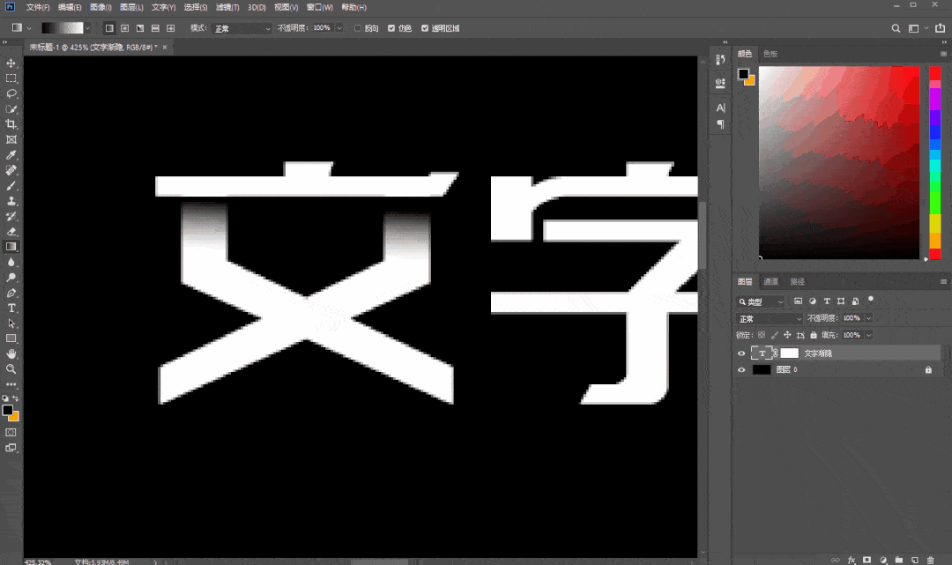Uncheck the 仿色 dither checkbox
The image size is (952, 565).
(391, 28)
